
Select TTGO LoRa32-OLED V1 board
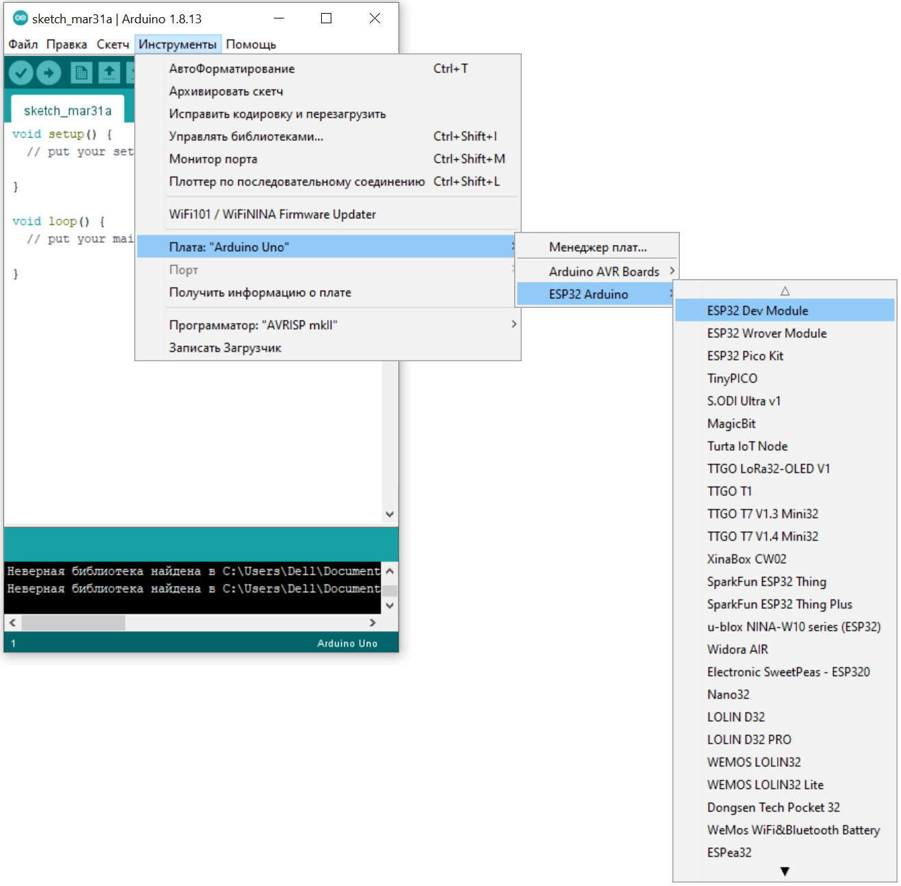768,469
